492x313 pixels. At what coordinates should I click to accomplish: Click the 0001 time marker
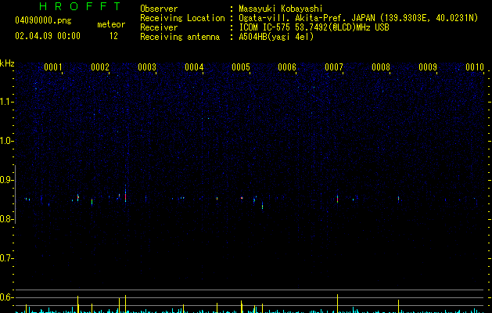(x=53, y=67)
